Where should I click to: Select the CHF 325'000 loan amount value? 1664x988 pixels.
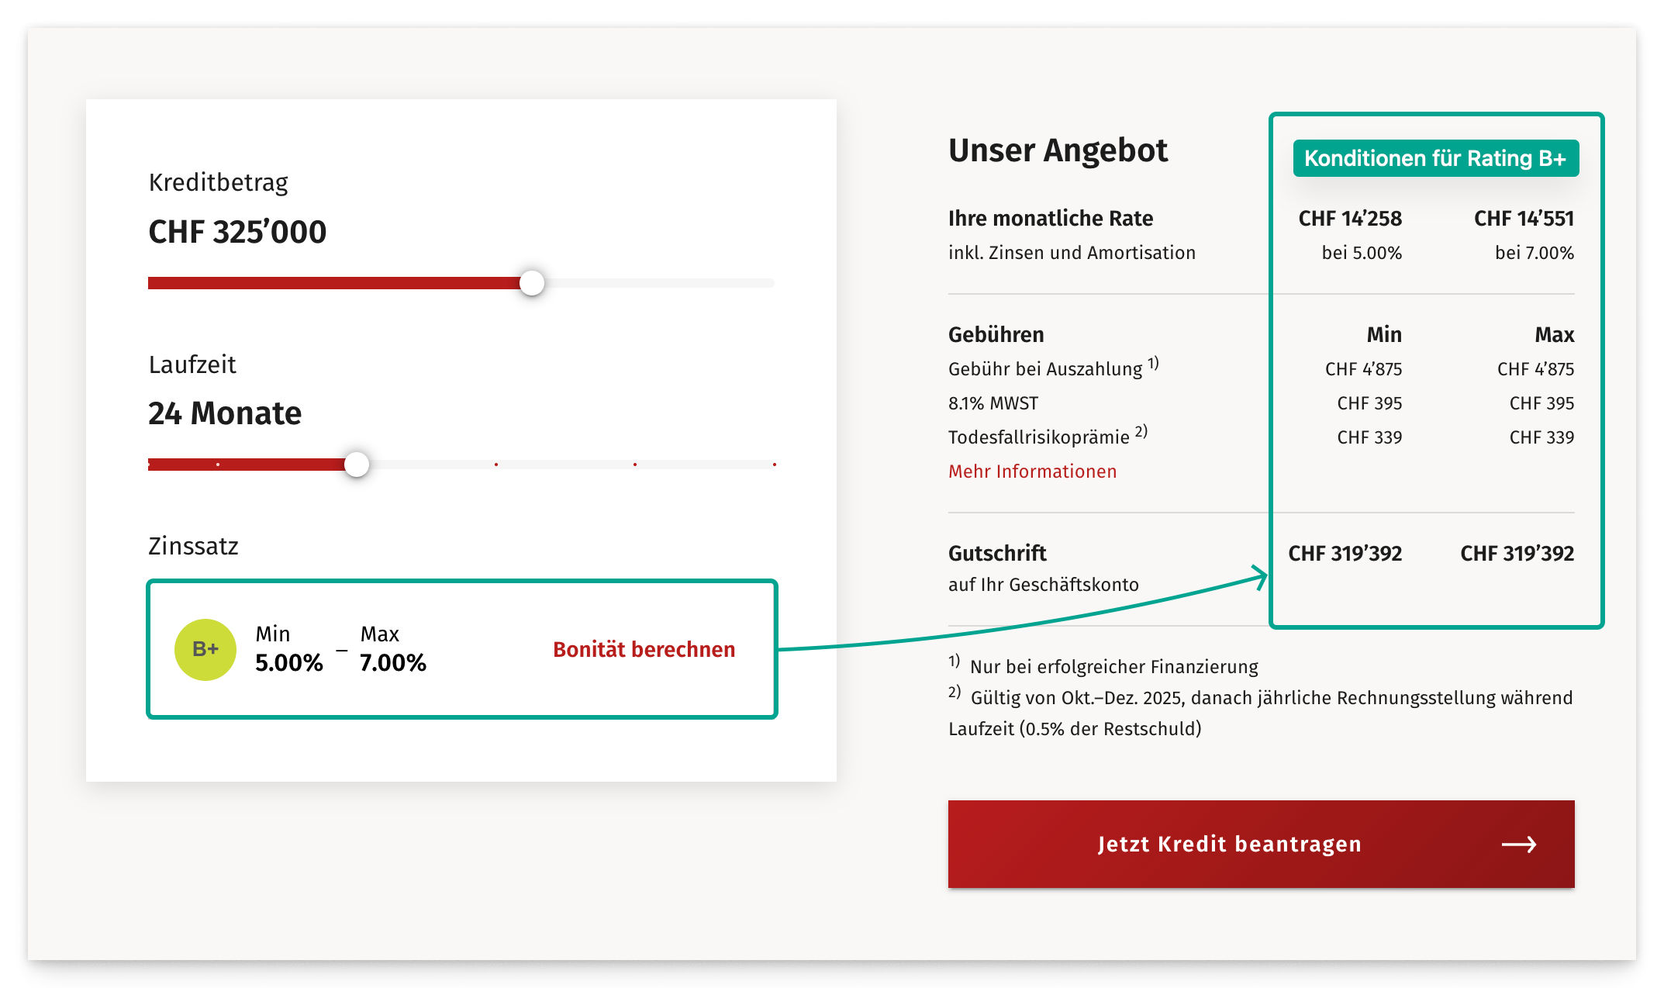pyautogui.click(x=237, y=232)
